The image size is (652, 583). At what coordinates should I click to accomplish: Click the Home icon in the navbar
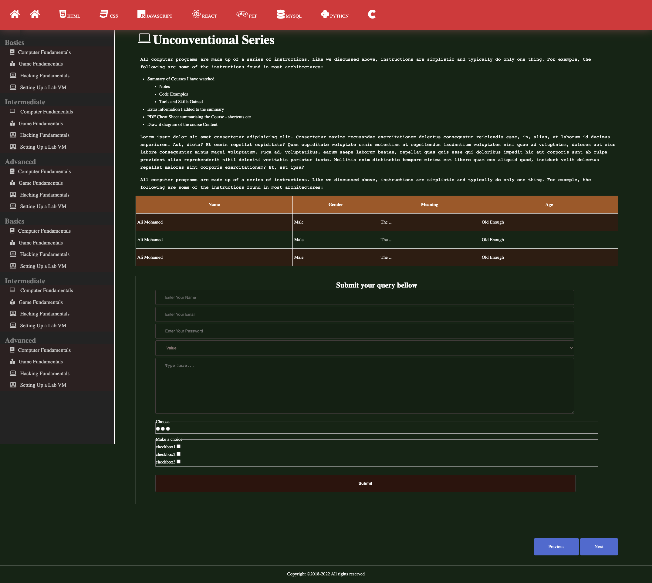[x=15, y=15]
